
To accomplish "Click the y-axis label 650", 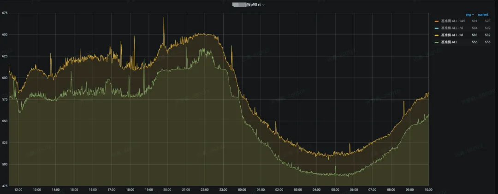I will pyautogui.click(x=5, y=34).
